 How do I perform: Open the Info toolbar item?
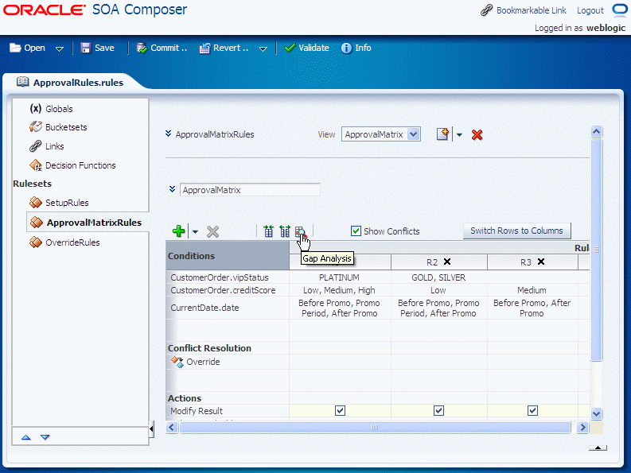[x=356, y=48]
